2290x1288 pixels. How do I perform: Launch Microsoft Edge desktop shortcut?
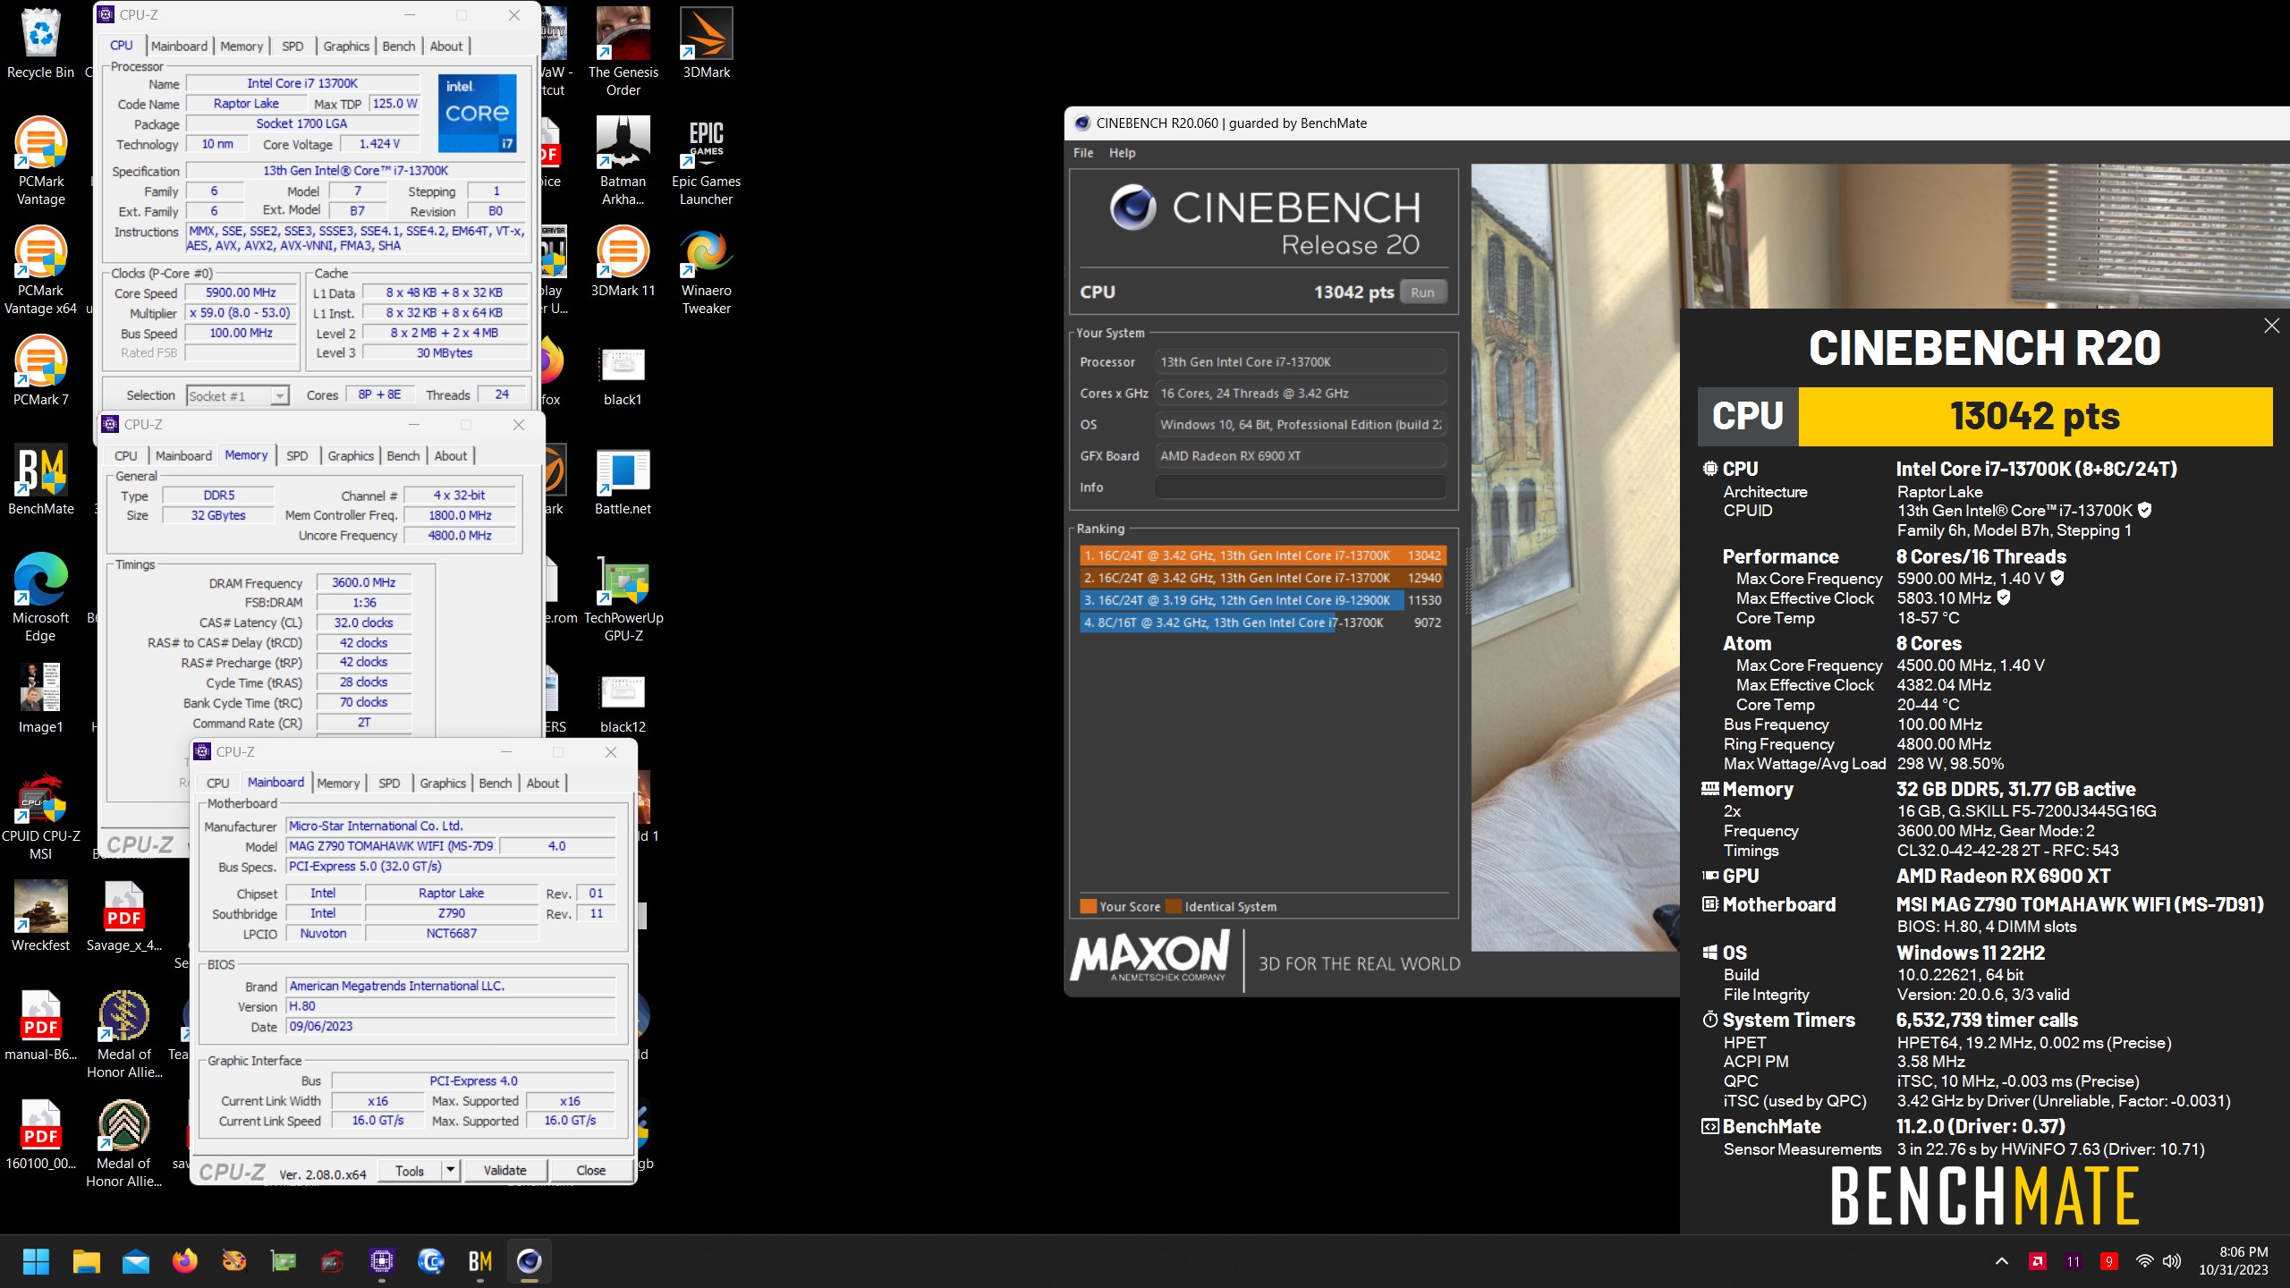[40, 597]
